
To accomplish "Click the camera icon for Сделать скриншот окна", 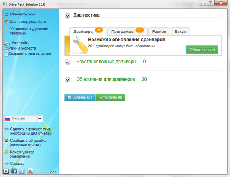I will point(6,129).
